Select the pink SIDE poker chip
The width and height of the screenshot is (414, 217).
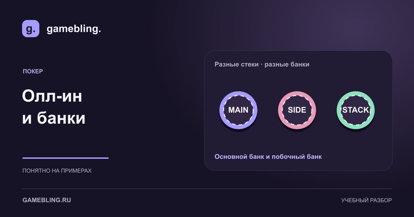click(297, 110)
